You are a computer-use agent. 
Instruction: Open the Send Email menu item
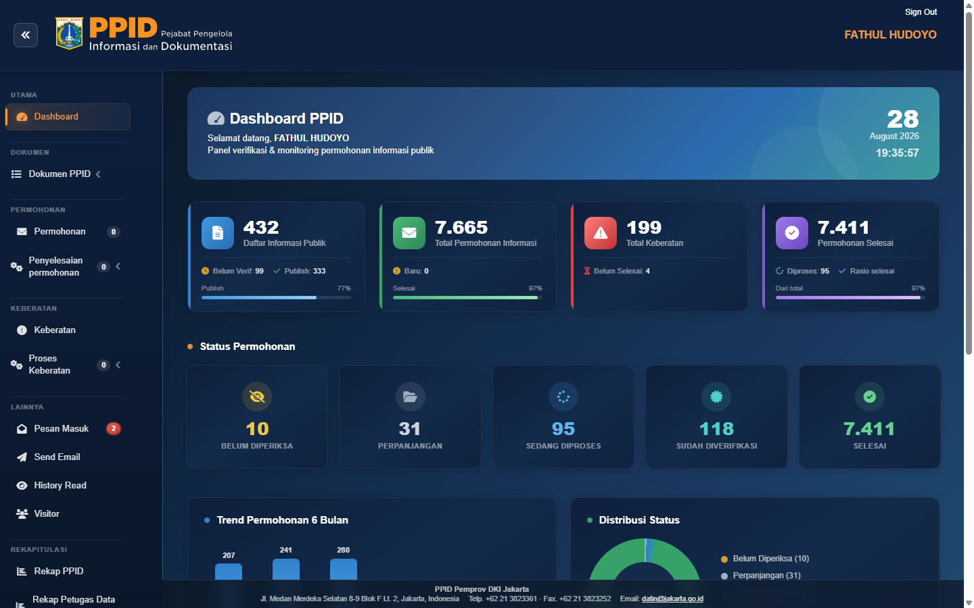68,457
